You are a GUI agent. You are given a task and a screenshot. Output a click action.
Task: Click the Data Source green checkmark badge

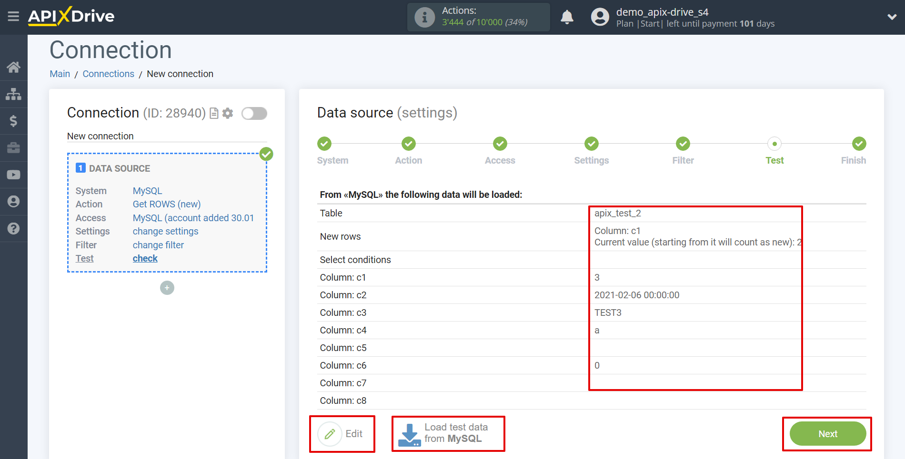pos(266,154)
